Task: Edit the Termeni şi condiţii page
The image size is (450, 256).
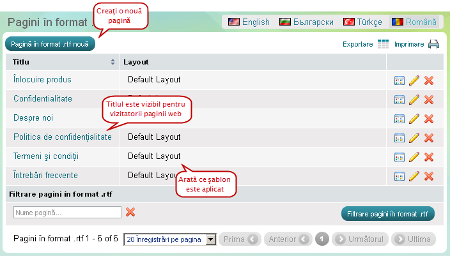Action: tap(414, 157)
